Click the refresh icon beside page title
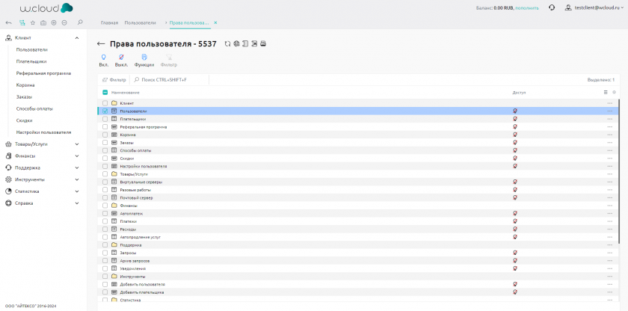This screenshot has width=628, height=311. coord(227,44)
